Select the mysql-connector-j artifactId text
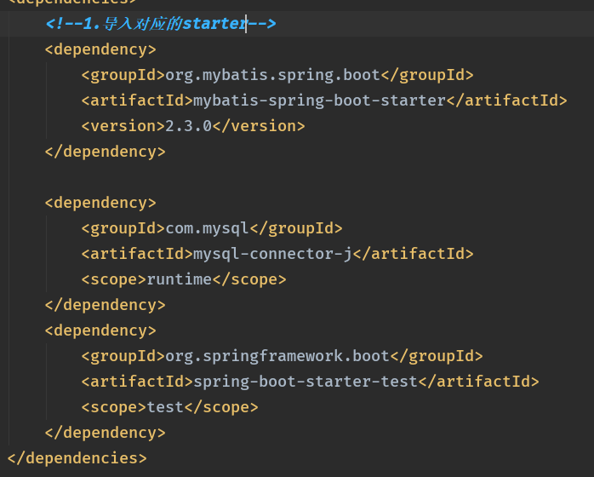 point(272,254)
